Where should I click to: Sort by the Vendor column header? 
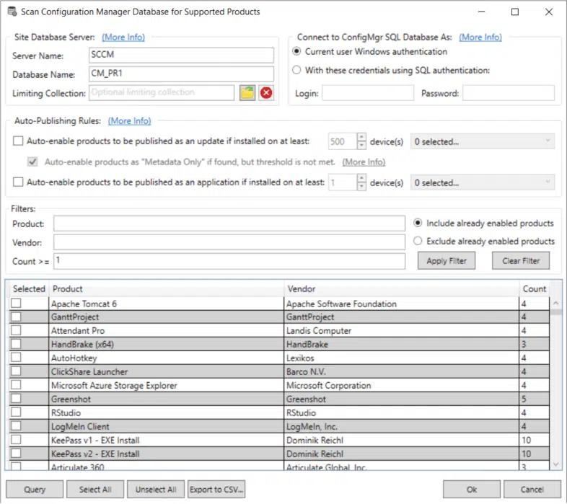[401, 288]
